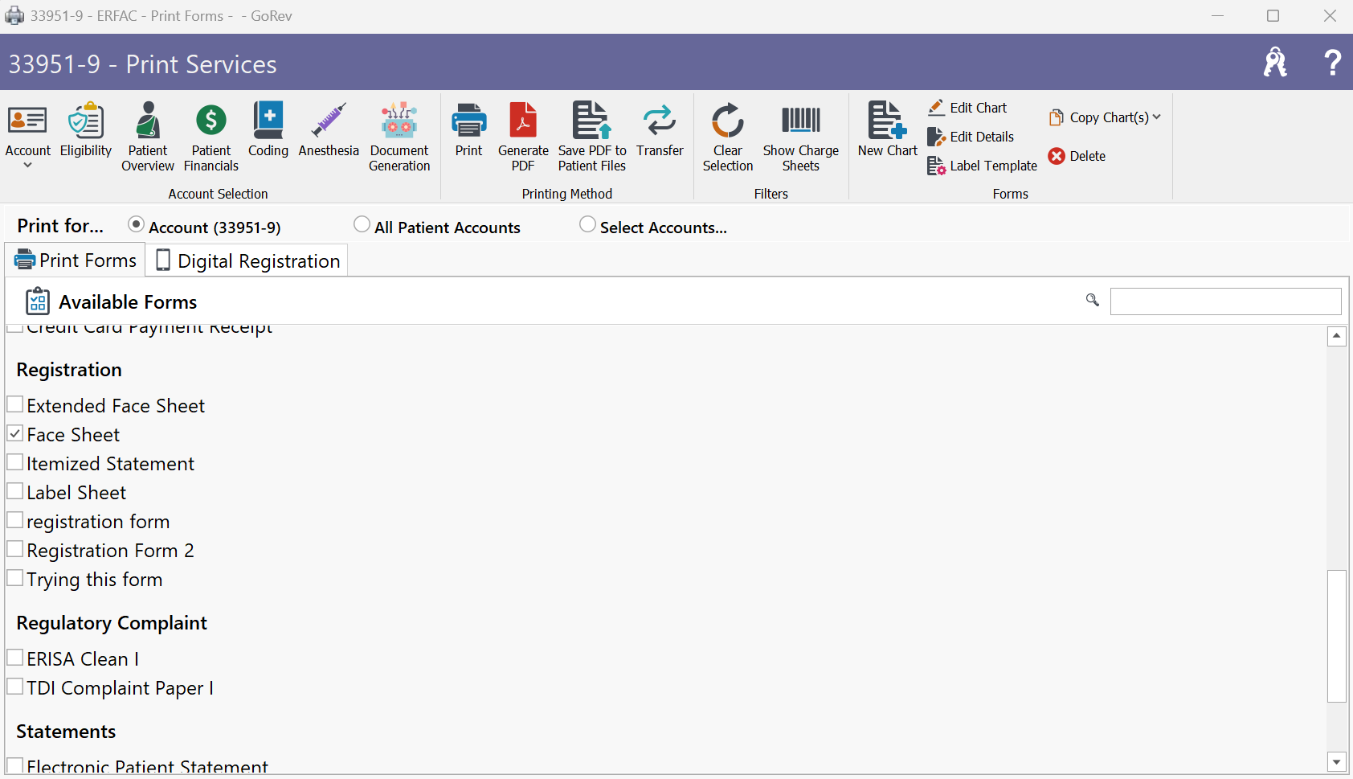Select Account (33951-9) radio option
This screenshot has width=1353, height=779.
click(136, 225)
